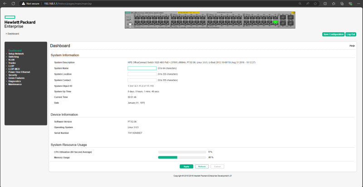363x187 pixels.
Task: Click the CPU Utilization progress bar
Action: pos(182,152)
